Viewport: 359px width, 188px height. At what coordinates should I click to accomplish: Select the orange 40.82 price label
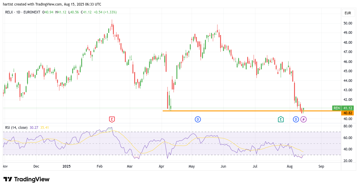coord(348,113)
